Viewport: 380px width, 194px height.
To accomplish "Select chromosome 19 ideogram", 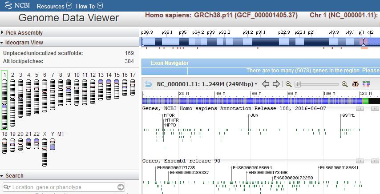I will click(12, 145).
